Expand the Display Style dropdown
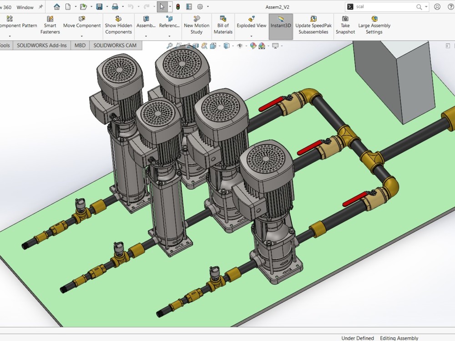455x341 pixels. click(233, 45)
